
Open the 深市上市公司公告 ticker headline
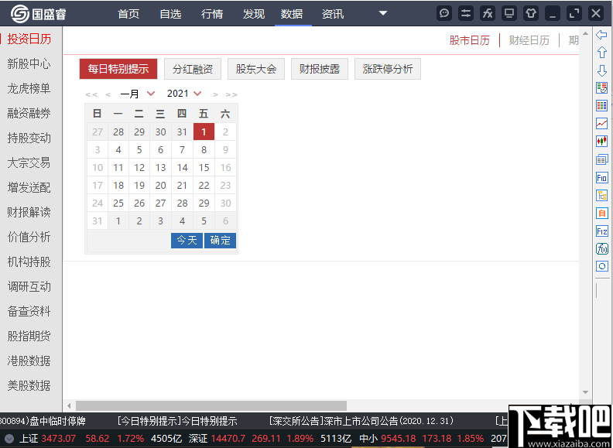pyautogui.click(x=361, y=422)
